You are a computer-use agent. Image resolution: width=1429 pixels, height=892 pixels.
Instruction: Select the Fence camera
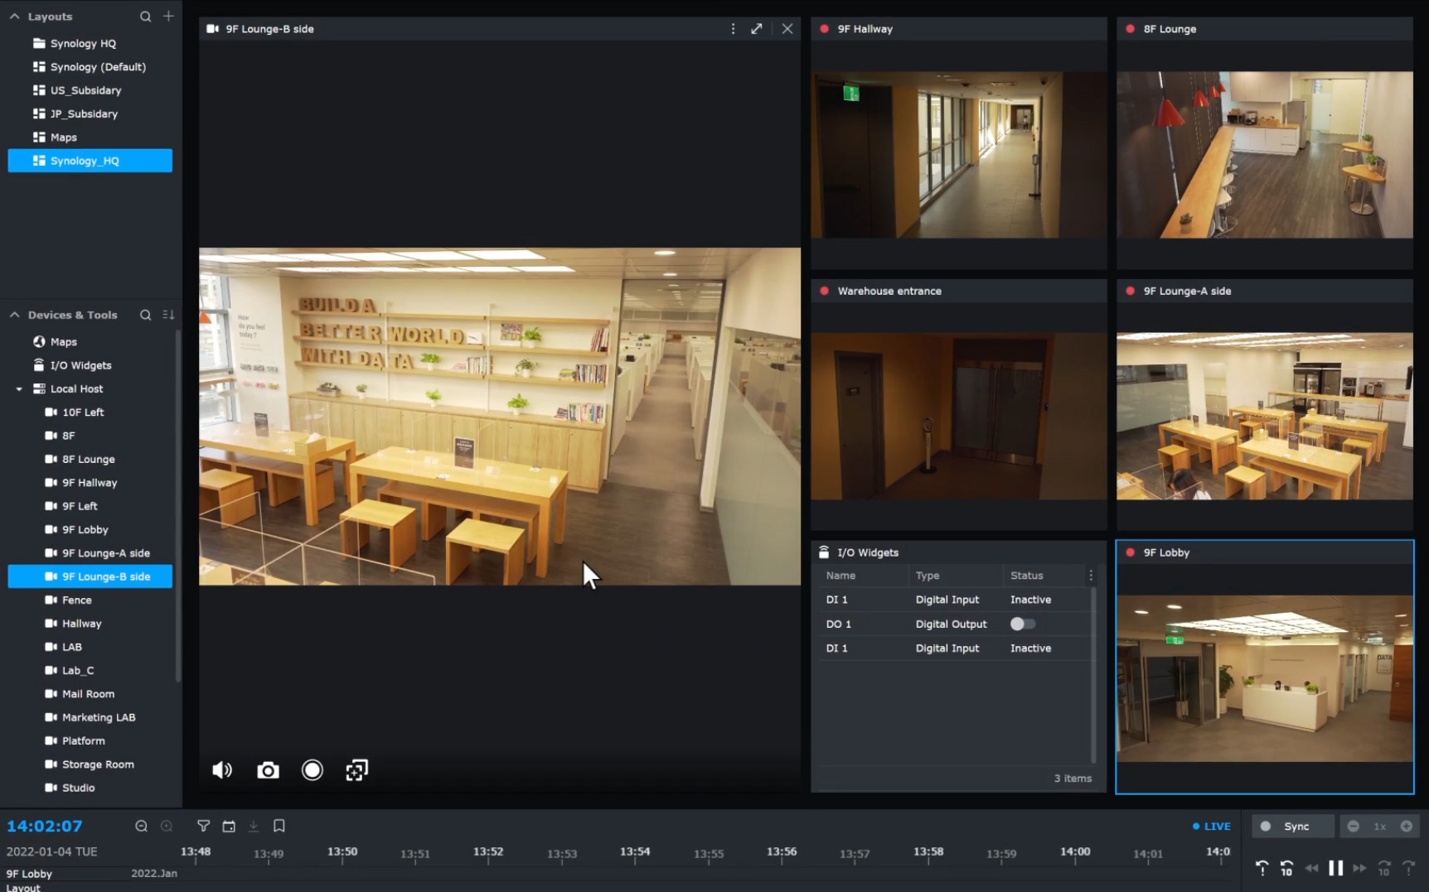tap(90, 600)
